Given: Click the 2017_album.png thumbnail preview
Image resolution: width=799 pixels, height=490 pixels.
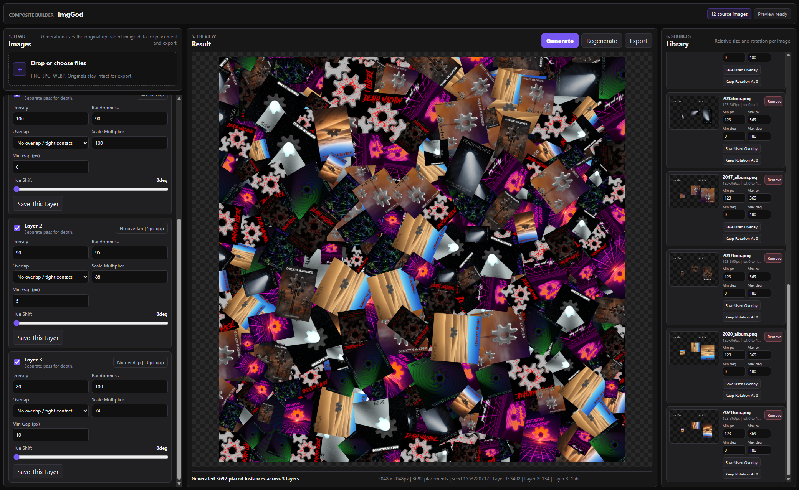Looking at the screenshot, I should tap(694, 191).
